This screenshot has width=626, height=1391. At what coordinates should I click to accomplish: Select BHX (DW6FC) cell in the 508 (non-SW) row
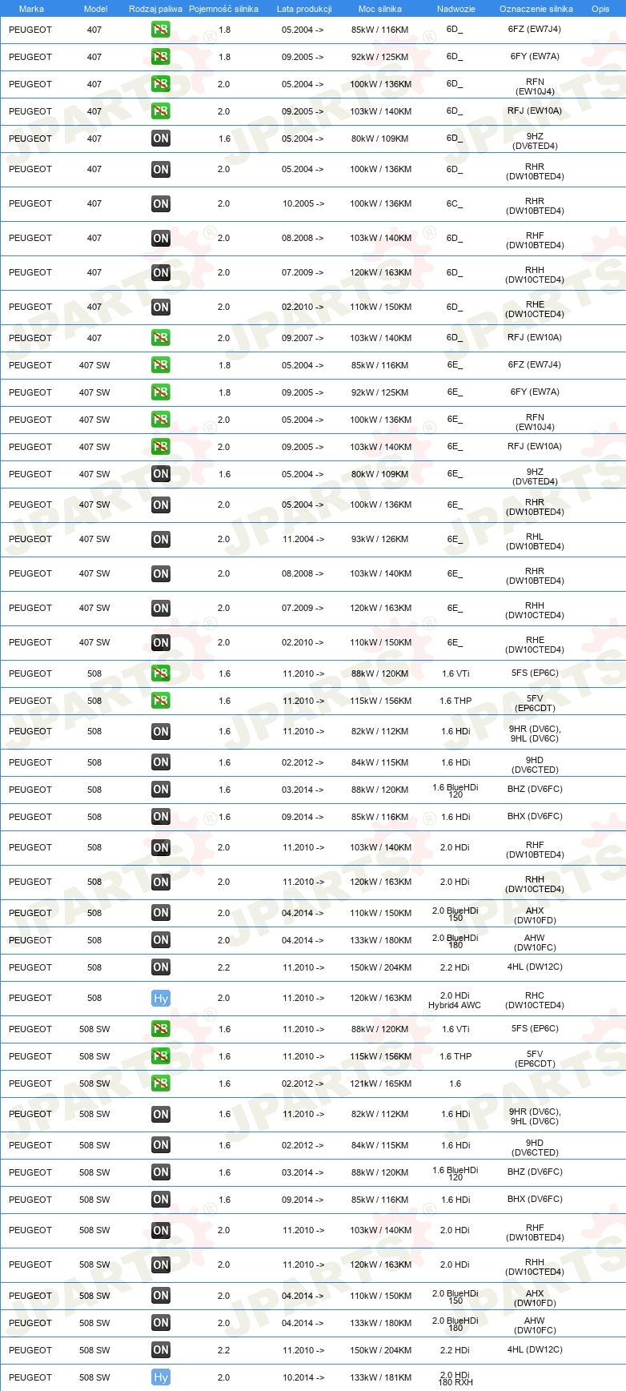[535, 817]
